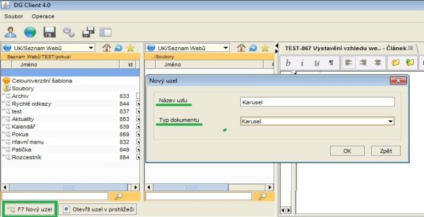Image resolution: width=424 pixels, height=217 pixels.
Task: Click the right arrow of left panel scrollbar
Action: click(136, 187)
